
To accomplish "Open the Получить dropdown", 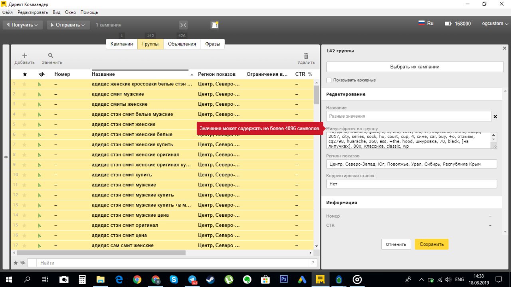I will click(x=23, y=25).
